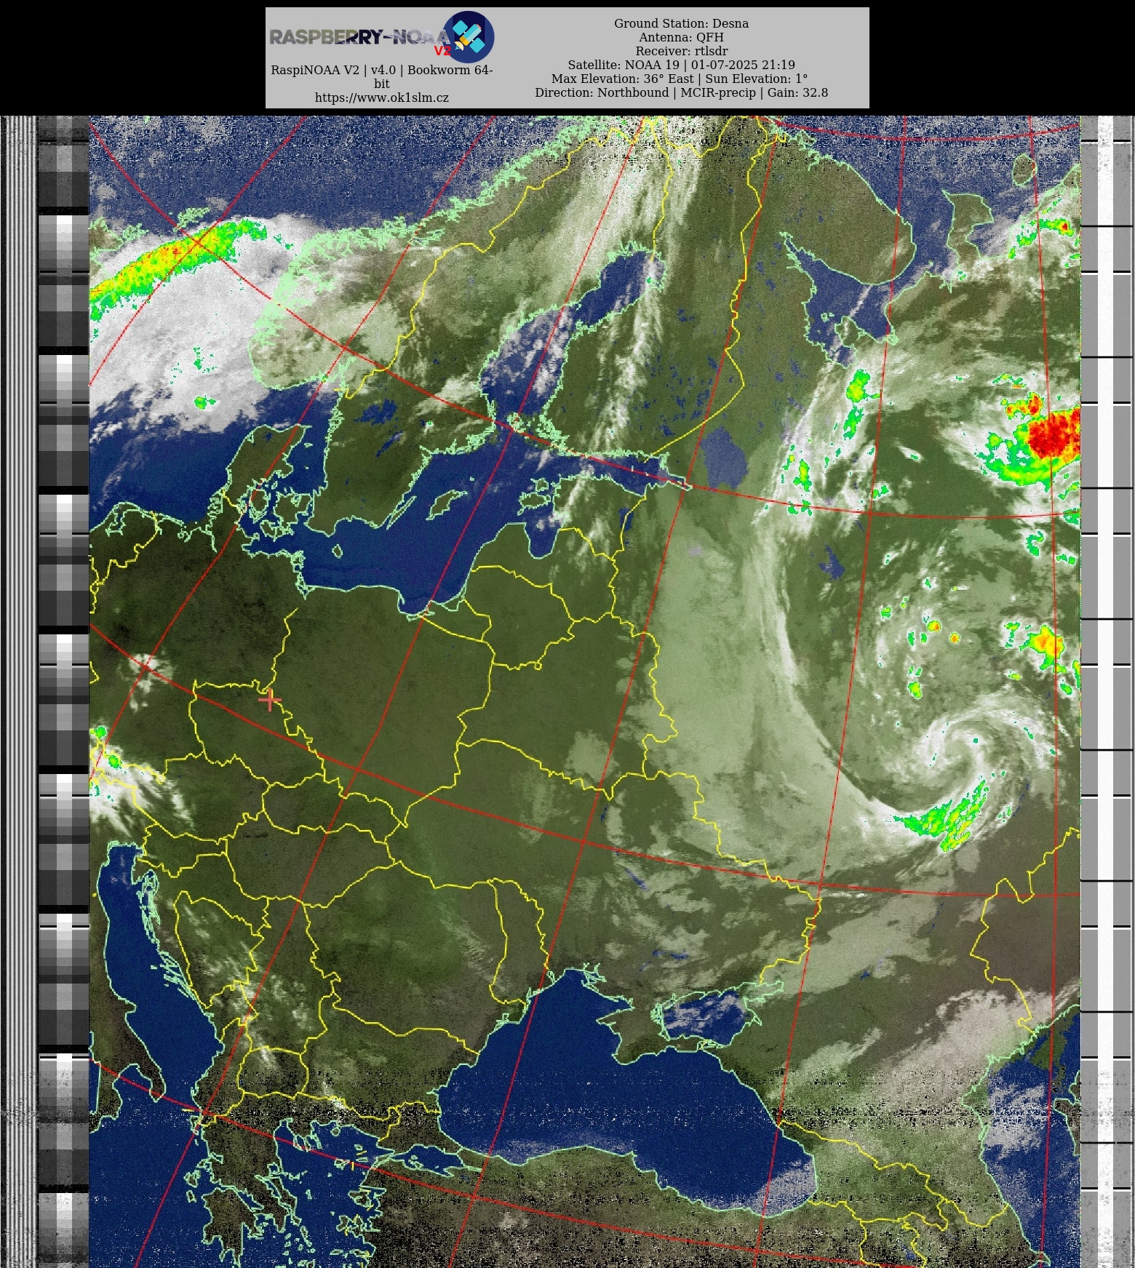Click the 'Antenna: QFH' line
Image resolution: width=1135 pixels, height=1268 pixels.
point(681,37)
